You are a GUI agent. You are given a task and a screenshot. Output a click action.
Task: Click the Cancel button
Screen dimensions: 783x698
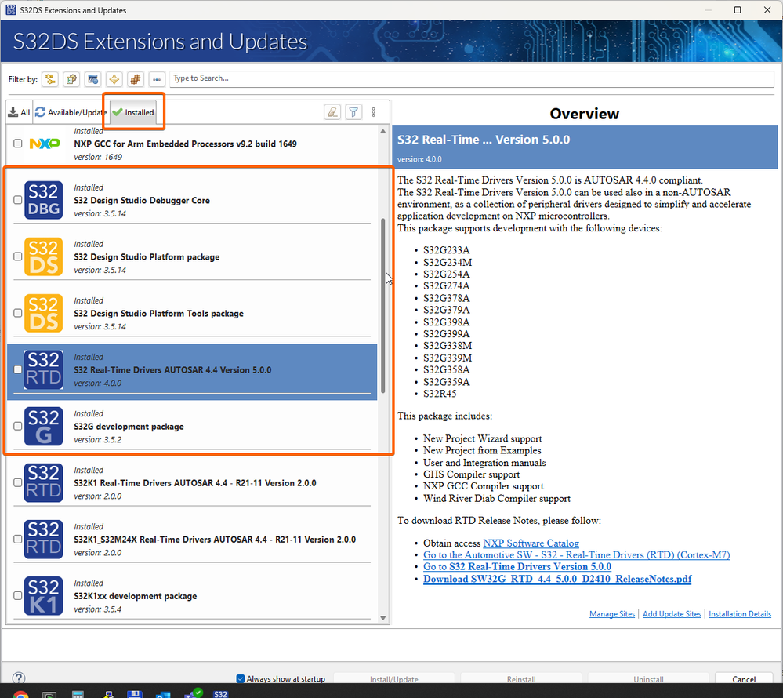[744, 679]
